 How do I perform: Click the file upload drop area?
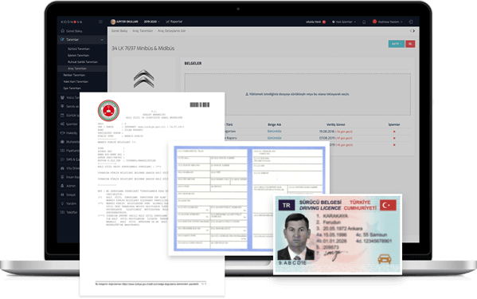click(x=297, y=94)
